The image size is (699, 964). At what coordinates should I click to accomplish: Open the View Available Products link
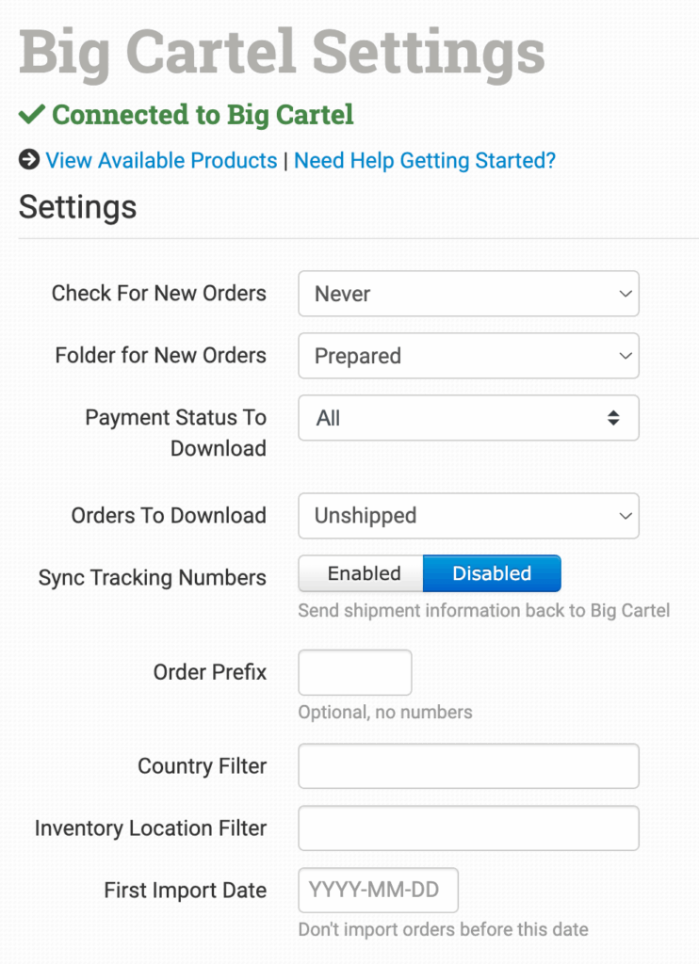pyautogui.click(x=161, y=161)
